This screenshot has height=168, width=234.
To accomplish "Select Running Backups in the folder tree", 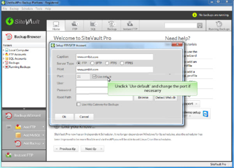I will point(19,67).
